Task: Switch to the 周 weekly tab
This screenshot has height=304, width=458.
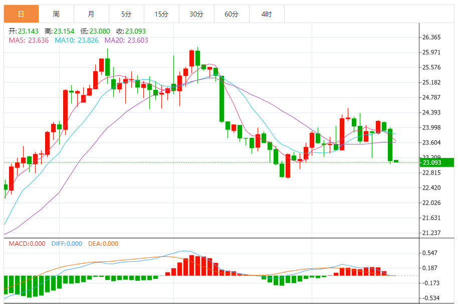Action: pyautogui.click(x=57, y=14)
